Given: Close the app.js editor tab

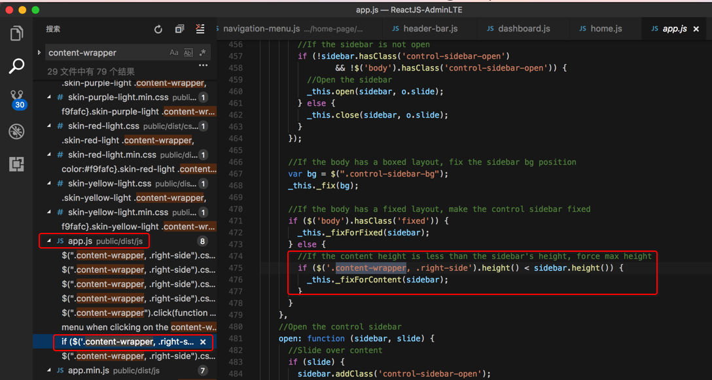Looking at the screenshot, I should coord(696,29).
